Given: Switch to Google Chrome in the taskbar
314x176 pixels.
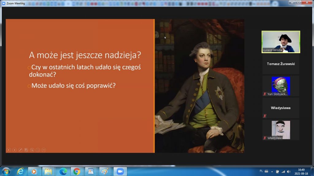Looking at the screenshot, I should [x=77, y=171].
